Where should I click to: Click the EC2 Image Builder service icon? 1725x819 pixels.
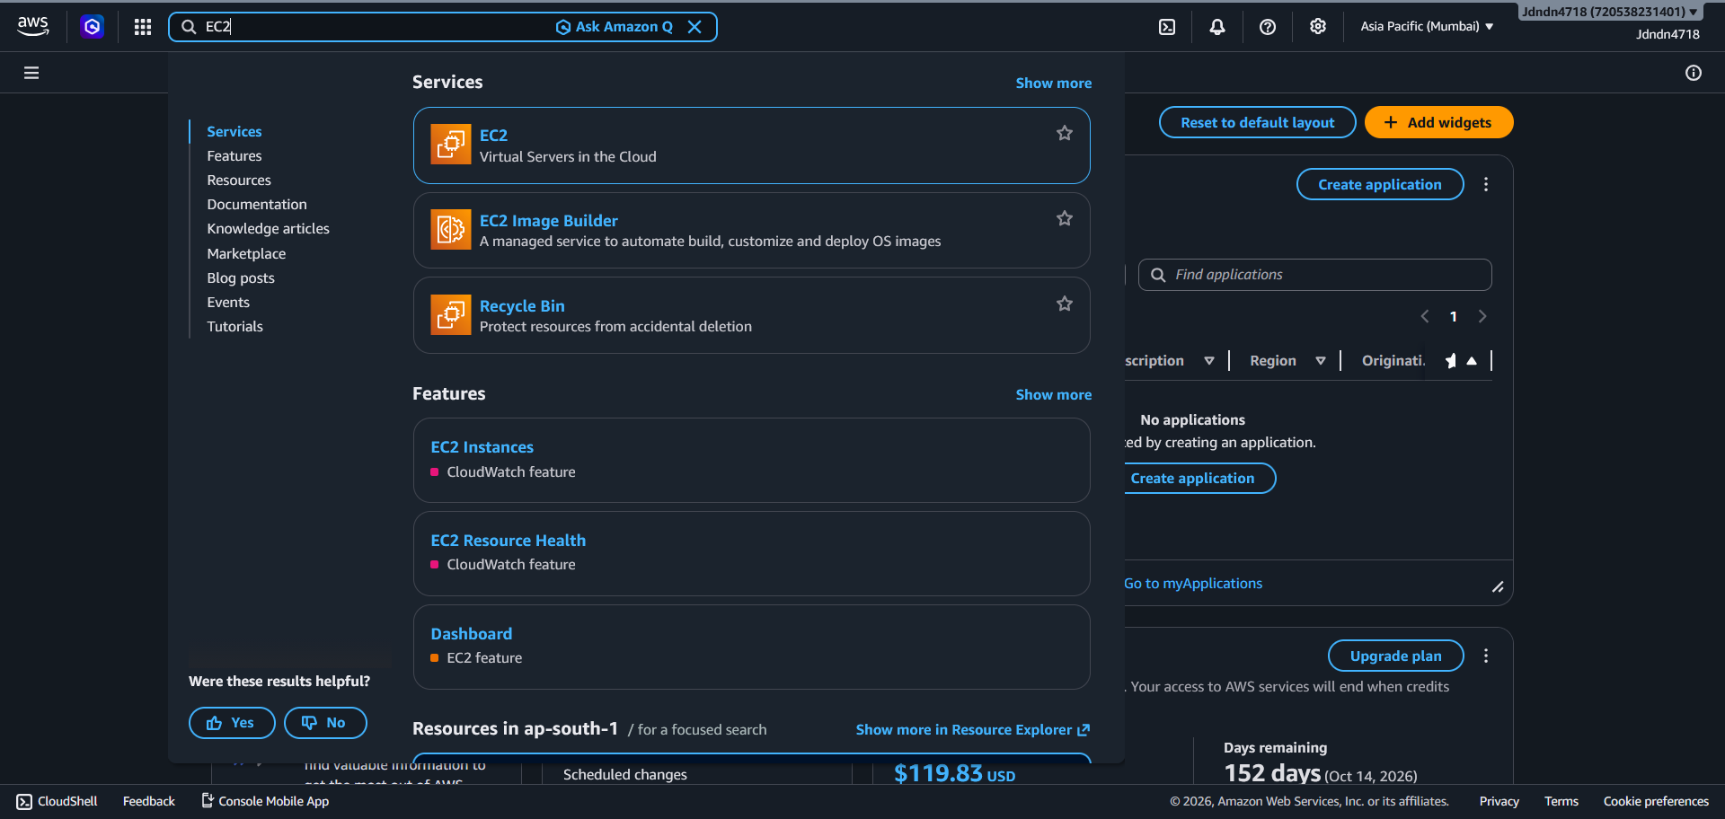pyautogui.click(x=451, y=230)
